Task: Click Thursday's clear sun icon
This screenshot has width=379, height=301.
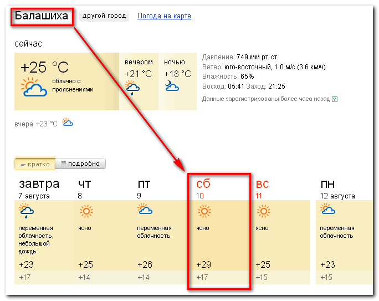Action: (86, 211)
